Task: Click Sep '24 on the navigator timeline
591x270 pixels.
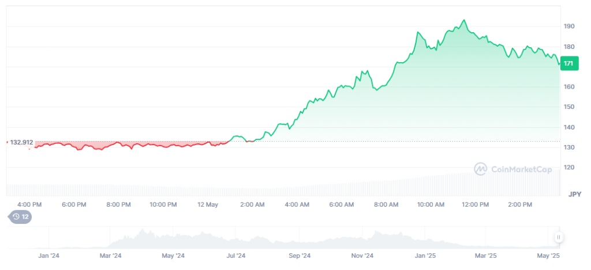Action: (x=299, y=255)
